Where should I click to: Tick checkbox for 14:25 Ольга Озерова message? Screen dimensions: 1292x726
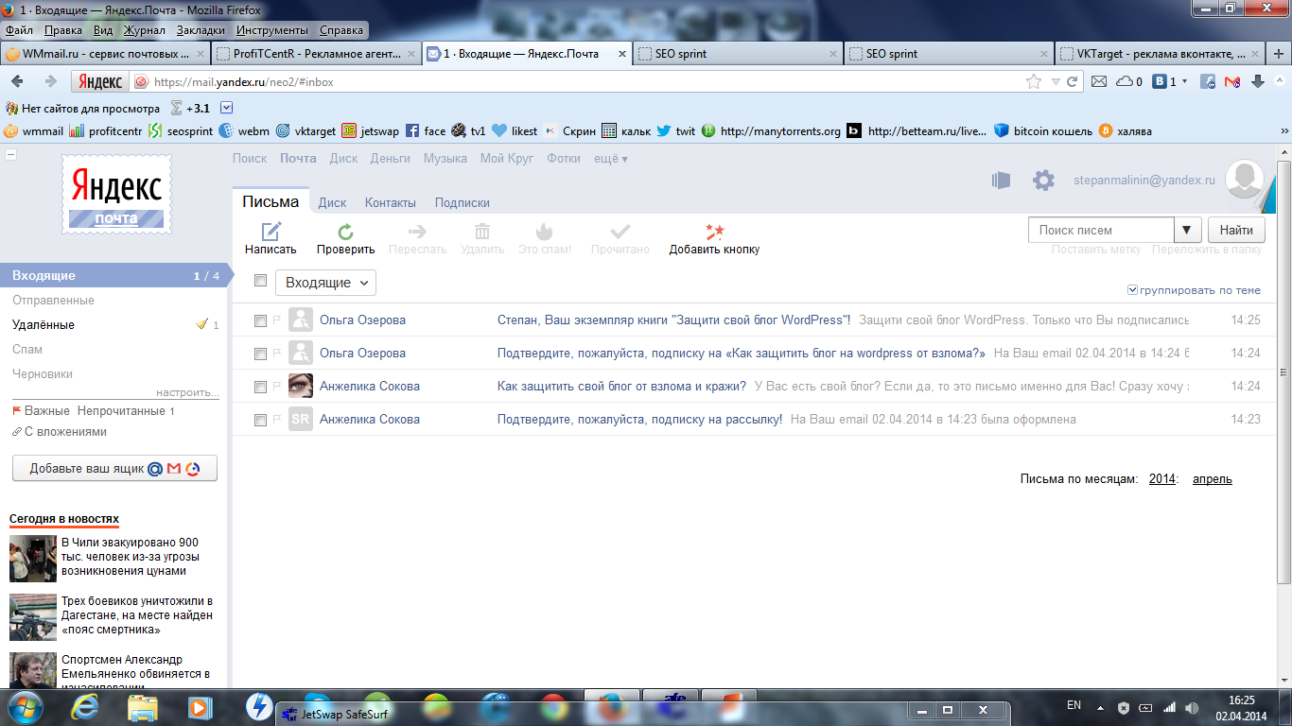261,321
